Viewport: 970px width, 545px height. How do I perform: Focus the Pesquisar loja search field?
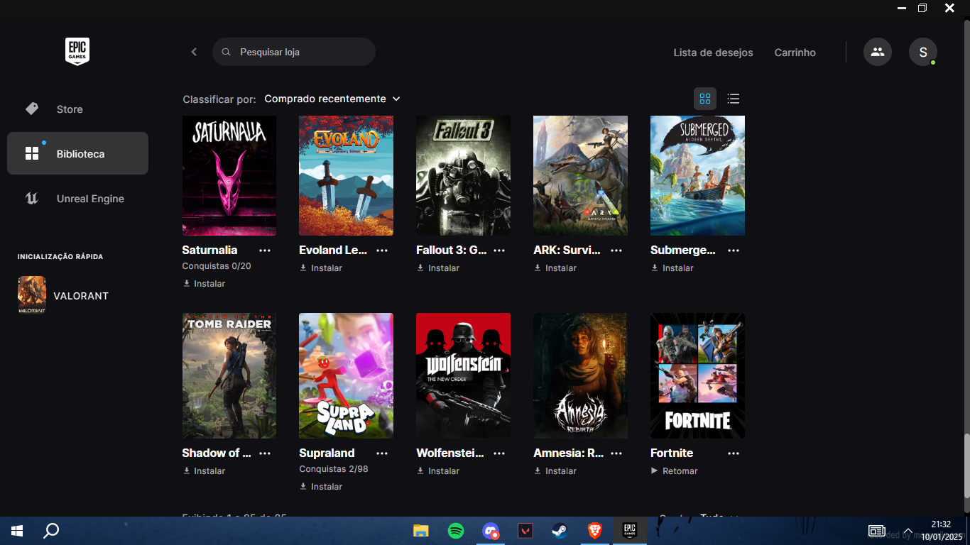coord(294,52)
